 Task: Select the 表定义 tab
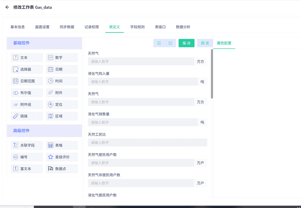[114, 27]
